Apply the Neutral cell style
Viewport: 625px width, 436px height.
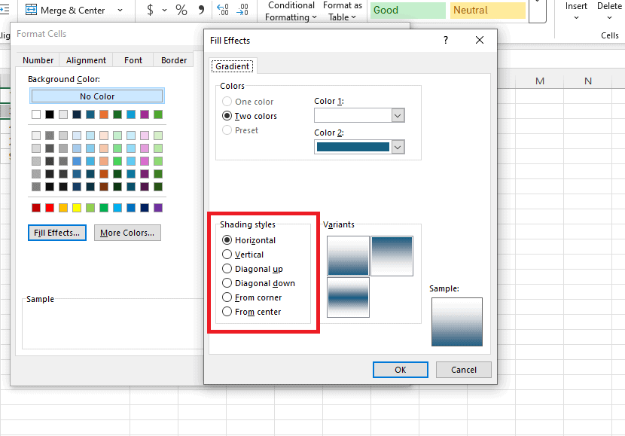(x=488, y=11)
